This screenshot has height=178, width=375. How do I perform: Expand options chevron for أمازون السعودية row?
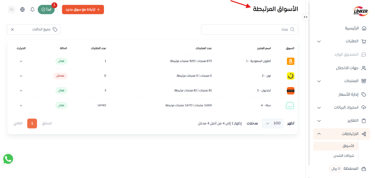pos(21,61)
